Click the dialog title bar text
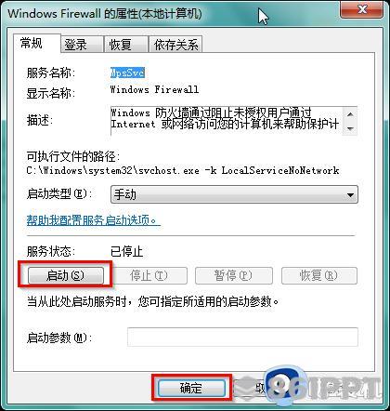 105,14
